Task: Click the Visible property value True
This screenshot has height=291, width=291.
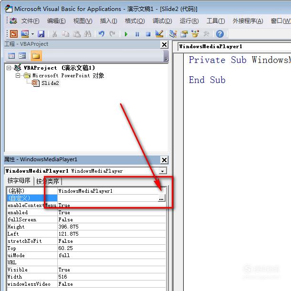Action: point(111,270)
